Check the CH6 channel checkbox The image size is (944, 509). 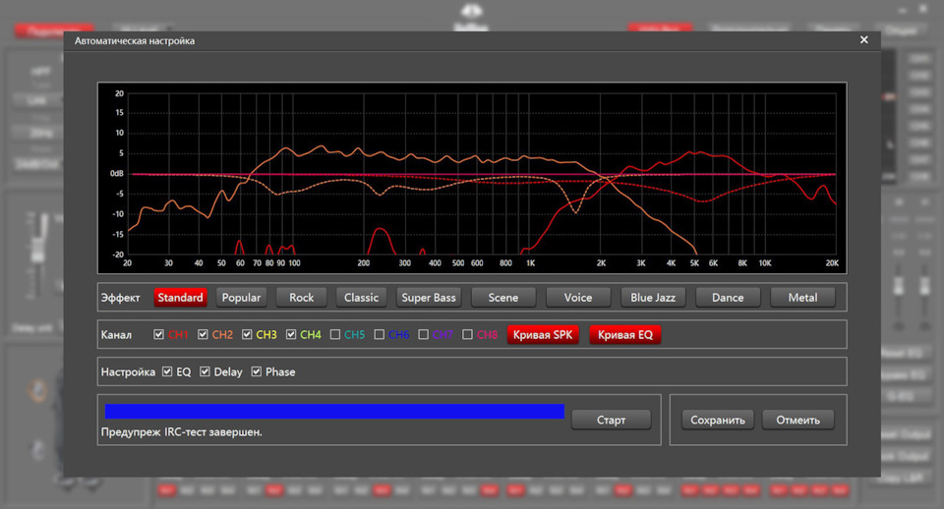pyautogui.click(x=380, y=334)
